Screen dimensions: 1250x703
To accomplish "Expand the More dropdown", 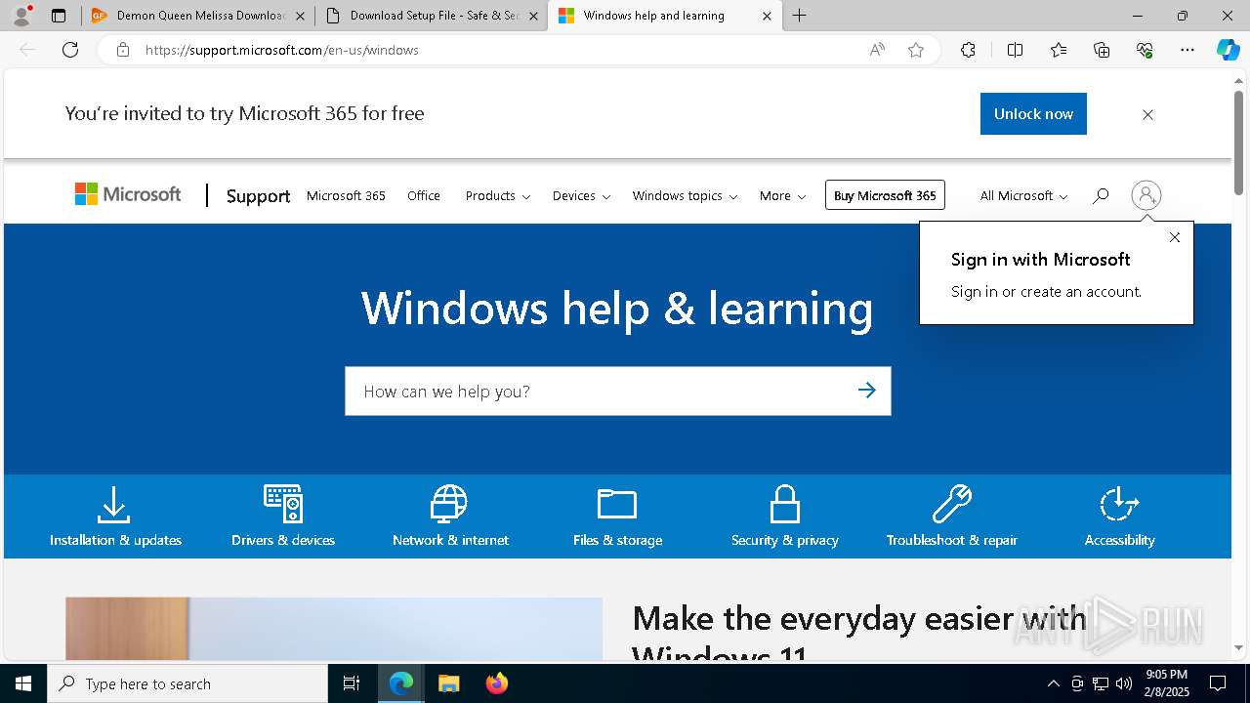I will [782, 195].
